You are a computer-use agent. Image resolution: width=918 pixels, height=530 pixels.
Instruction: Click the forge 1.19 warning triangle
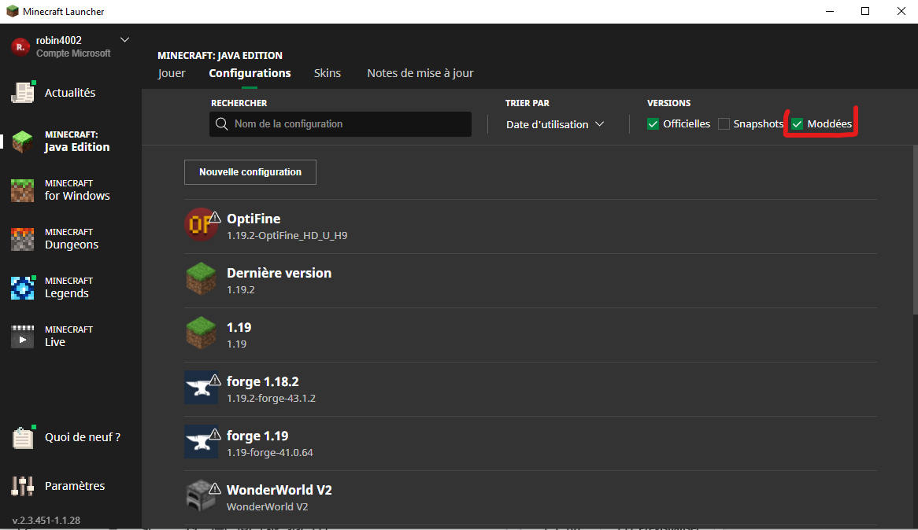[215, 435]
